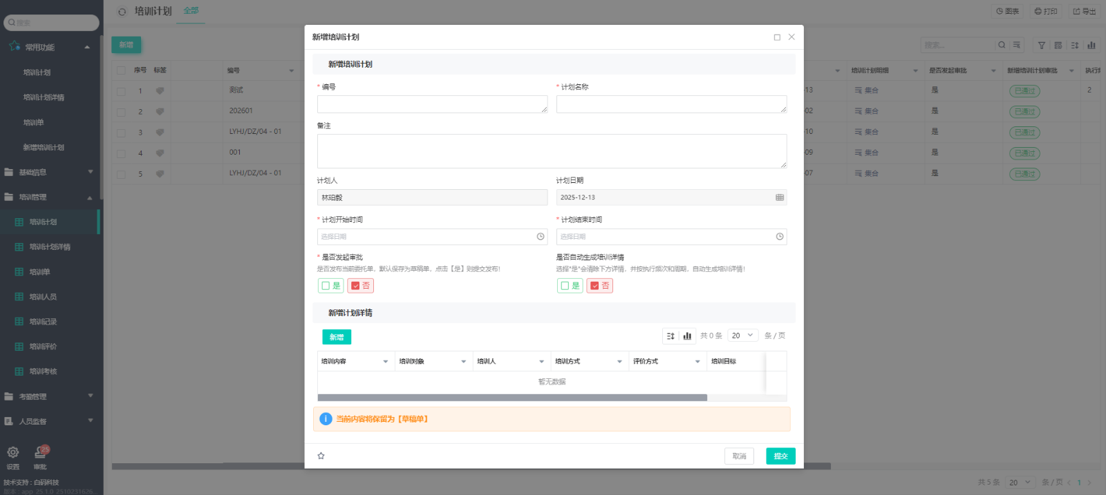Click the background 新增 button above table
The image size is (1106, 495).
(x=126, y=45)
